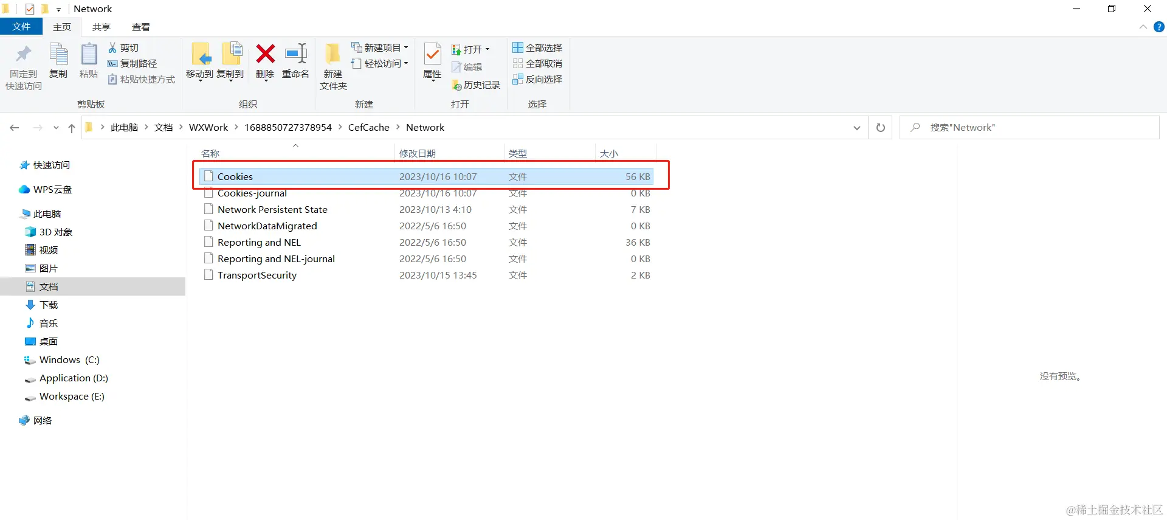Image resolution: width=1167 pixels, height=520 pixels.
Task: Switch to the View (查看) tab
Action: coord(141,27)
